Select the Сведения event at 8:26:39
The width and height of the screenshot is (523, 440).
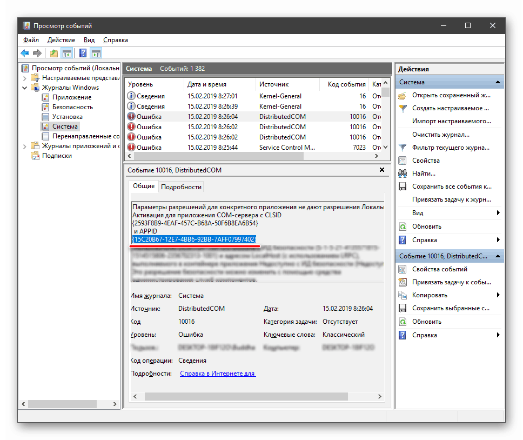point(253,106)
